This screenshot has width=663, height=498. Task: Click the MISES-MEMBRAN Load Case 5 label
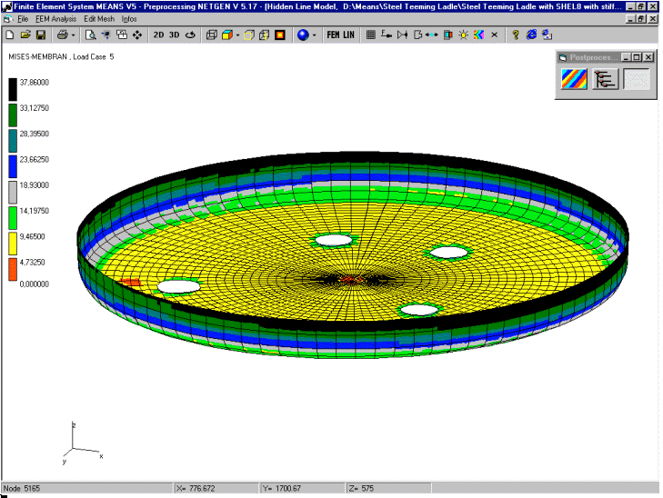click(x=61, y=56)
